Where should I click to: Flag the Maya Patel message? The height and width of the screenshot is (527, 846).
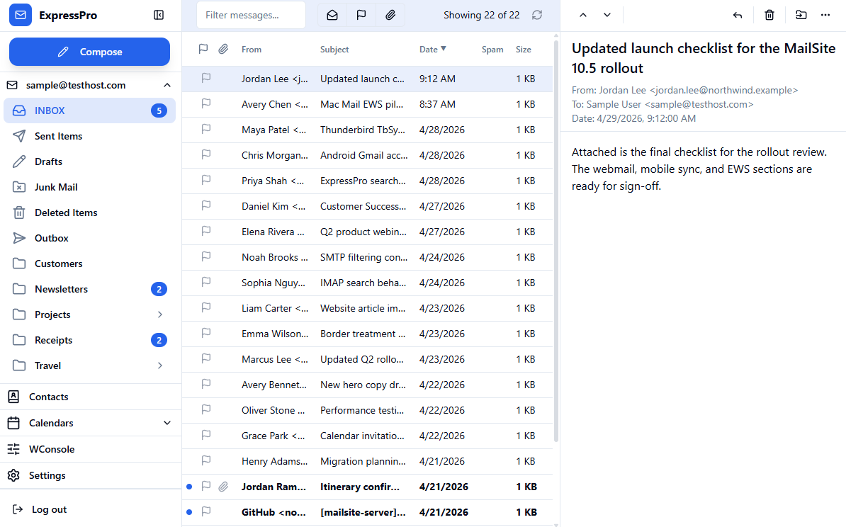point(206,130)
